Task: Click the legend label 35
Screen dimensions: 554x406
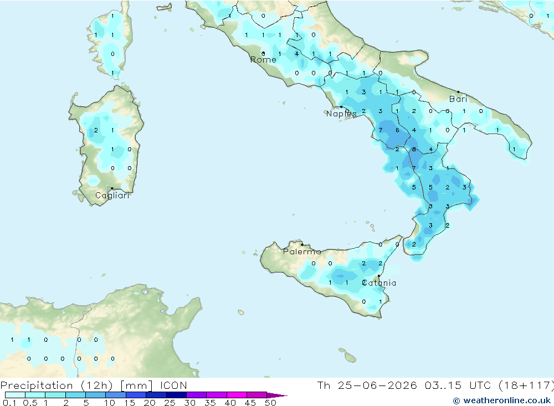Action: pyautogui.click(x=210, y=403)
